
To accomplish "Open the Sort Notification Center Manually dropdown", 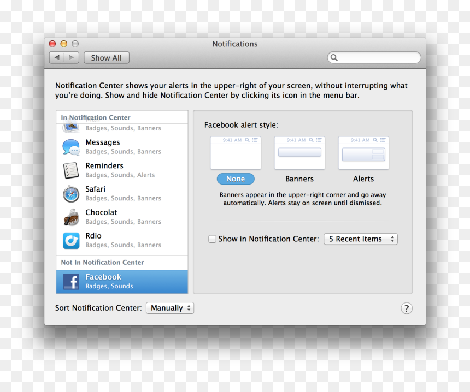I will [170, 308].
